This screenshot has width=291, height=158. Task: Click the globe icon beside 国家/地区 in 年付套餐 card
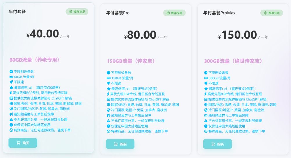(11, 104)
